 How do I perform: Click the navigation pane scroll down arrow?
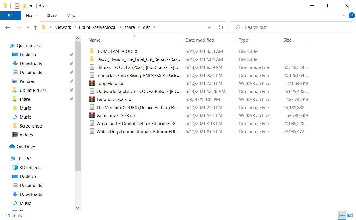[x=78, y=208]
